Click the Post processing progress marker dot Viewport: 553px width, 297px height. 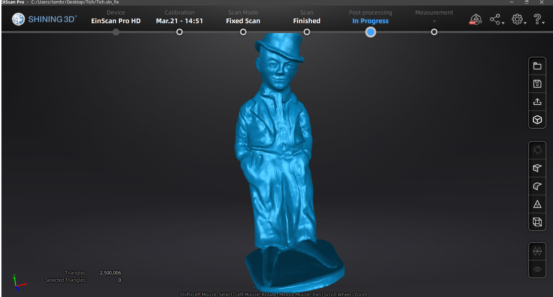click(370, 32)
